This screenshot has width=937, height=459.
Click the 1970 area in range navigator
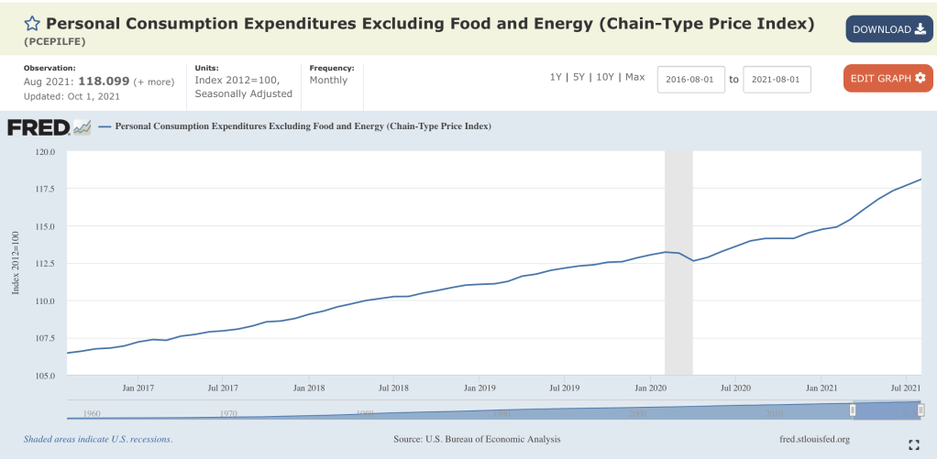pyautogui.click(x=228, y=413)
